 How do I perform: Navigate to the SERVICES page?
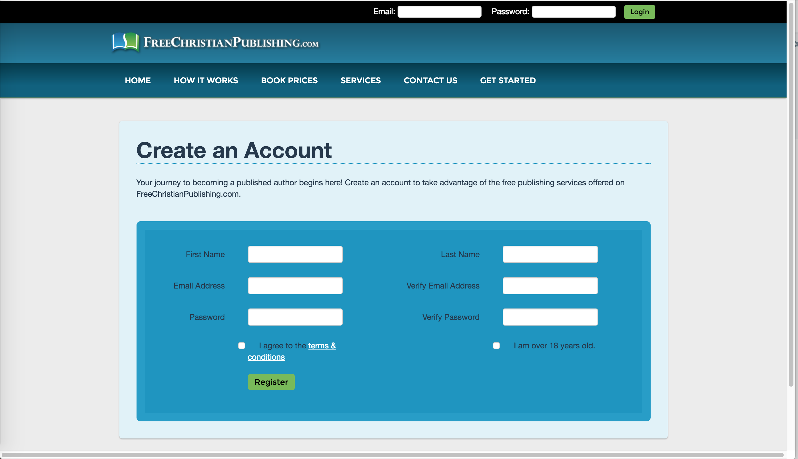coord(360,80)
